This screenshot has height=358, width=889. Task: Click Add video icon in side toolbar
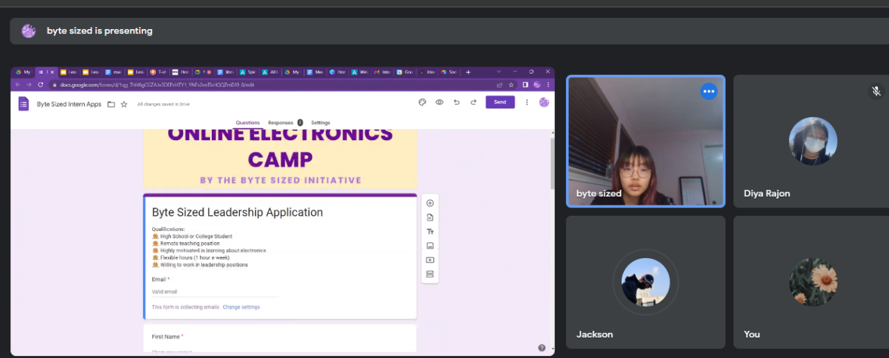pos(430,260)
